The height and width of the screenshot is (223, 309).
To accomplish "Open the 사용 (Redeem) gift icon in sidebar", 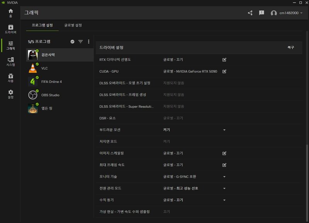I will pos(11,78).
